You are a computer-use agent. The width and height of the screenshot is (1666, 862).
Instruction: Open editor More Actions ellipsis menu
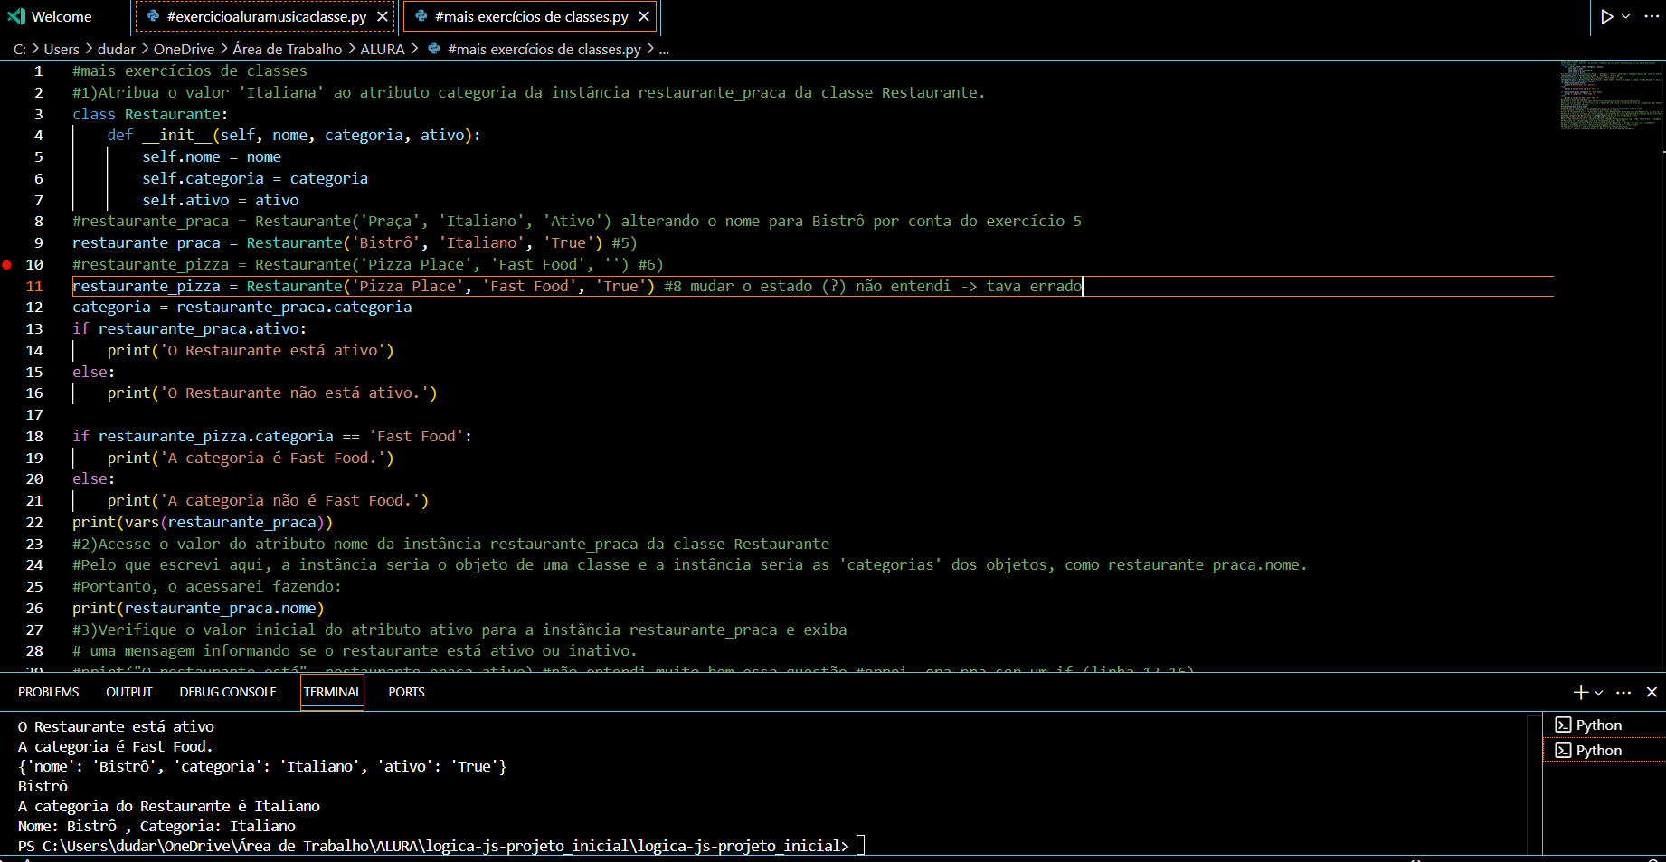click(1651, 16)
